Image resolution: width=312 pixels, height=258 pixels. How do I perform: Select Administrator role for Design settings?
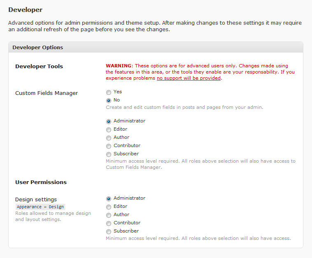109,199
